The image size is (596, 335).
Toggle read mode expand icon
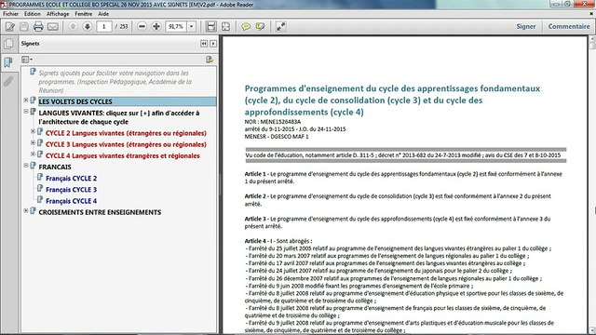[x=280, y=27]
